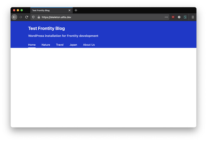
Task: Close the Test Frontity Blog tab
Action: pyautogui.click(x=69, y=10)
